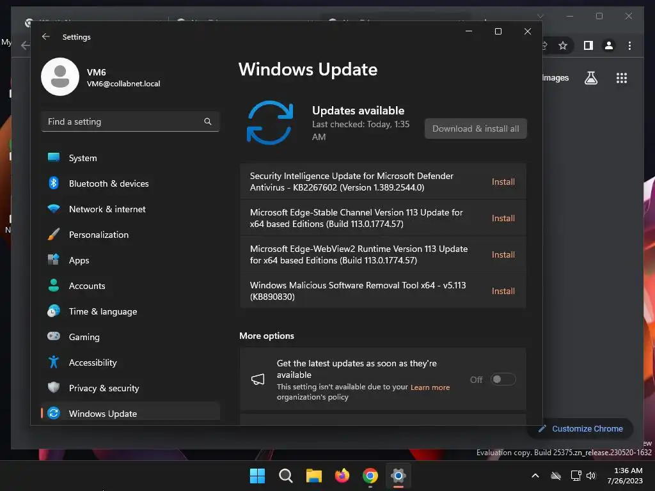Click the back arrow in Settings
The width and height of the screenshot is (655, 491).
click(x=46, y=36)
